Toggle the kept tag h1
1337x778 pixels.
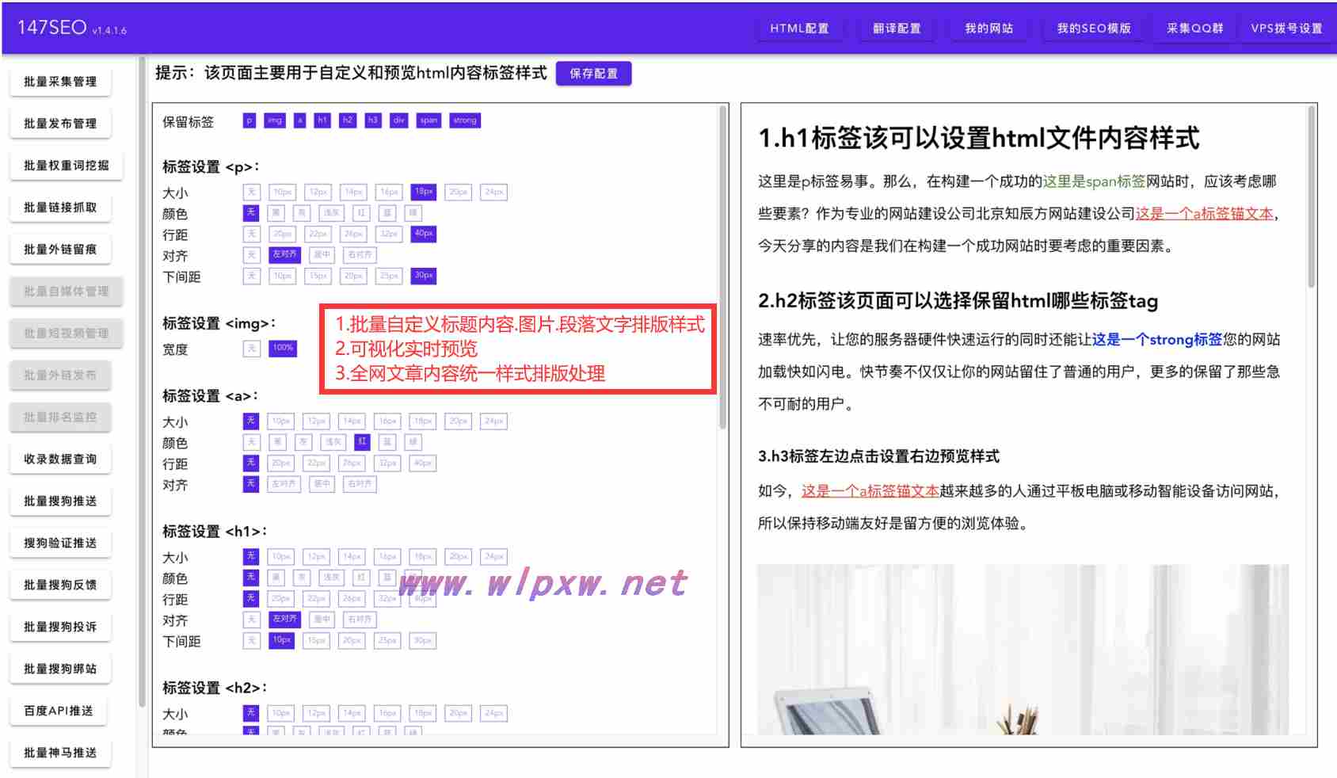[322, 120]
